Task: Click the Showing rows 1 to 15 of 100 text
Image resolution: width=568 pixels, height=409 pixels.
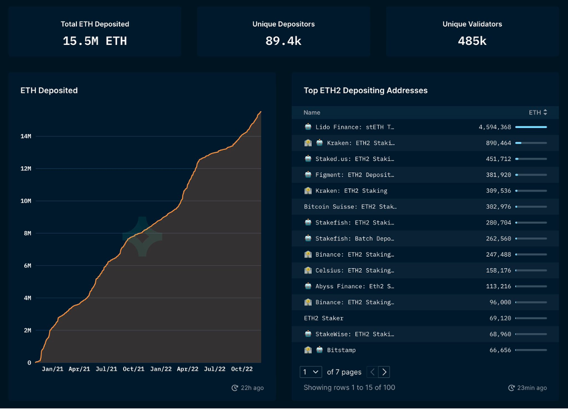Action: (x=349, y=388)
